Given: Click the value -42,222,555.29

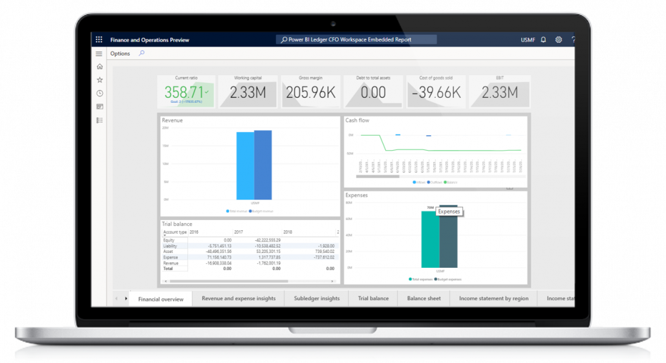Looking at the screenshot, I should pos(268,240).
